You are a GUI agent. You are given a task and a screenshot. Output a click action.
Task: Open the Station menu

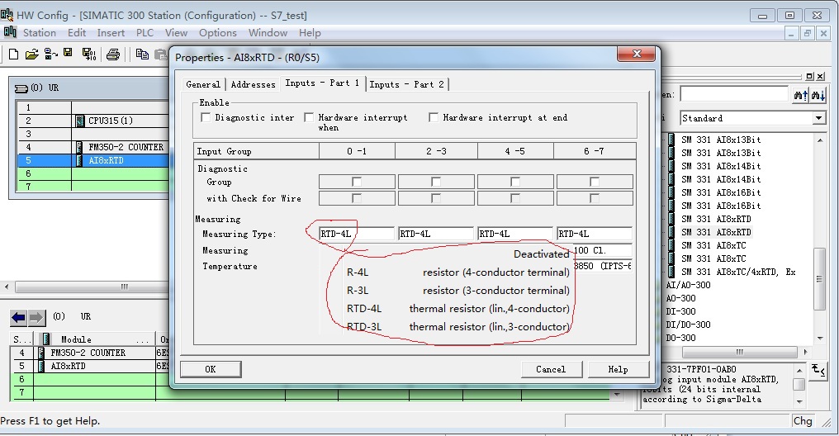pyautogui.click(x=40, y=33)
